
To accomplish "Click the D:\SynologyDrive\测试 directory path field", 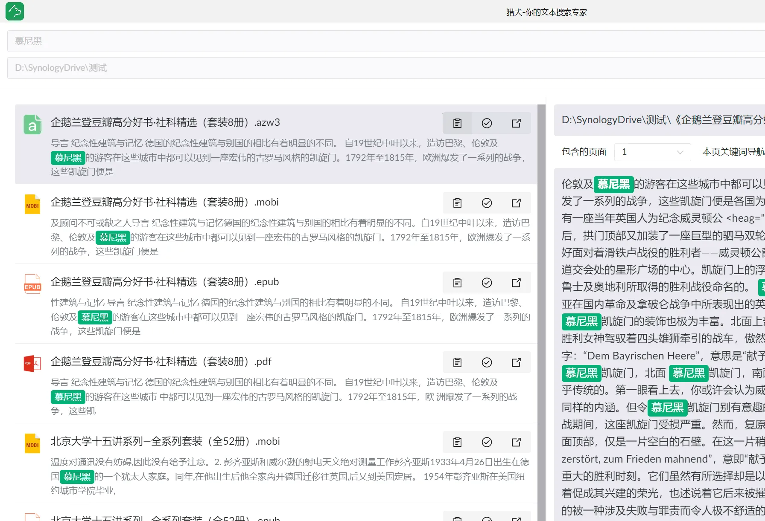I will pos(384,68).
